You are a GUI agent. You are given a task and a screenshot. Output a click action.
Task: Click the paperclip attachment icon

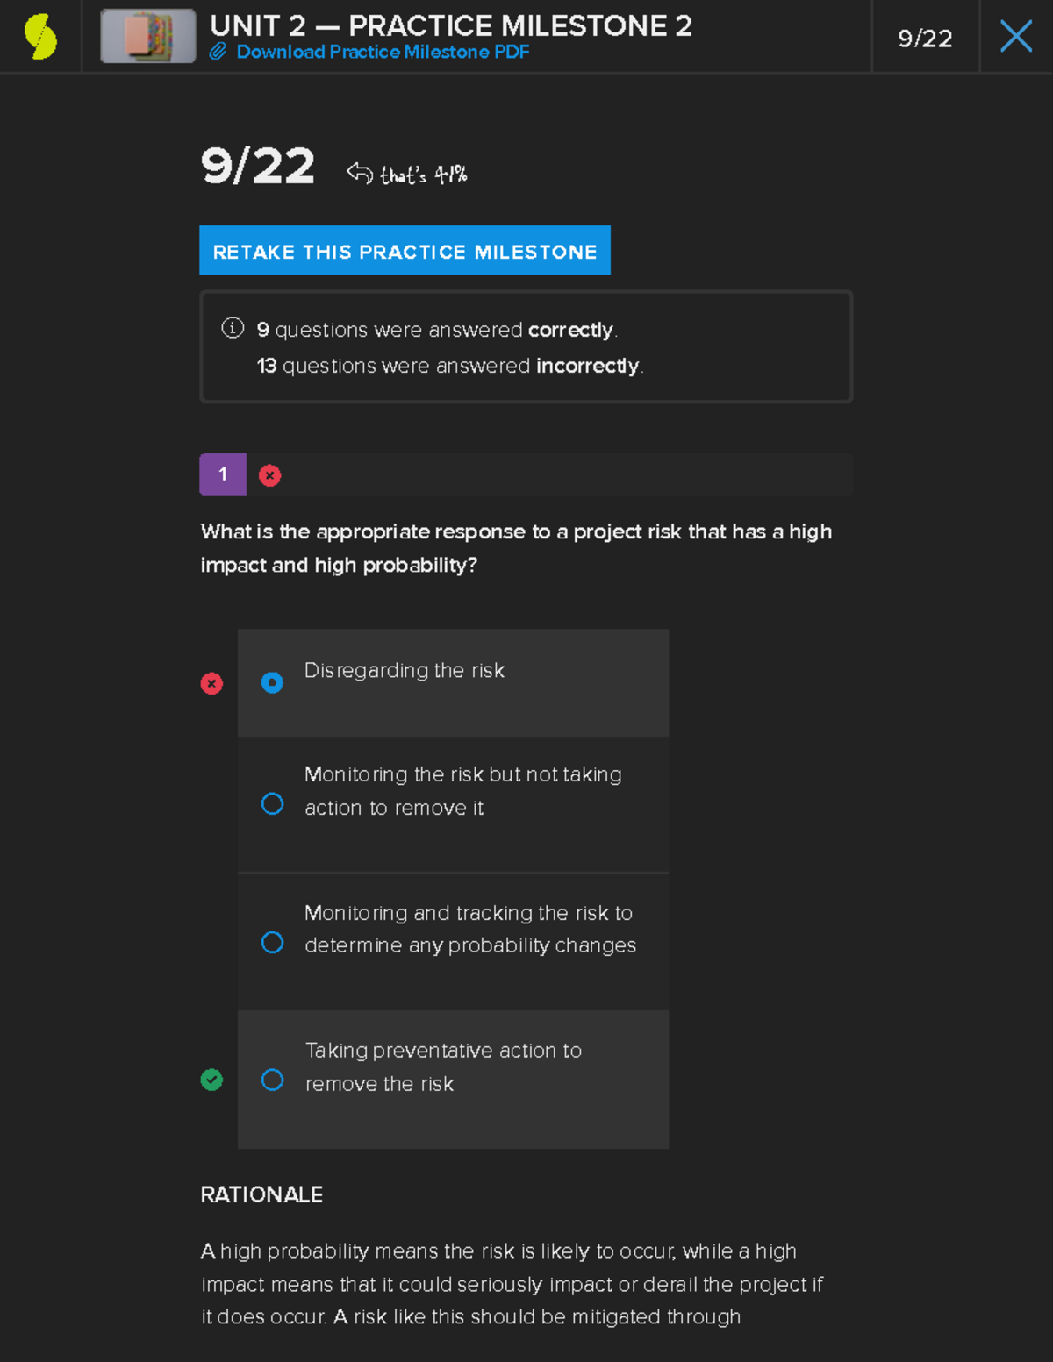click(218, 52)
